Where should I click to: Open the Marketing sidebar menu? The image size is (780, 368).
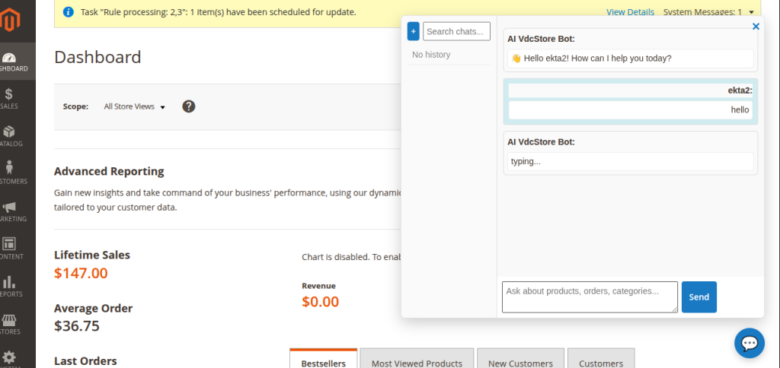[x=9, y=211]
